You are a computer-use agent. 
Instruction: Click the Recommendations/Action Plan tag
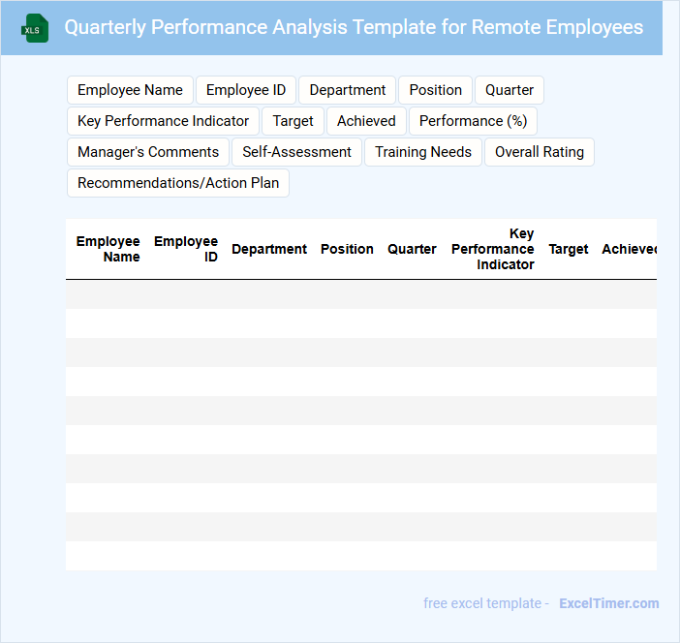point(178,183)
